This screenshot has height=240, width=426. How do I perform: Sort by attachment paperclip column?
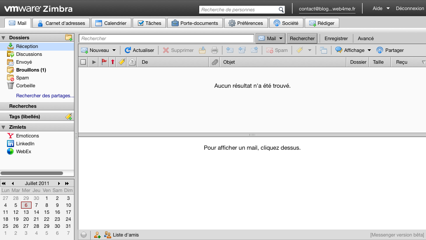[215, 62]
